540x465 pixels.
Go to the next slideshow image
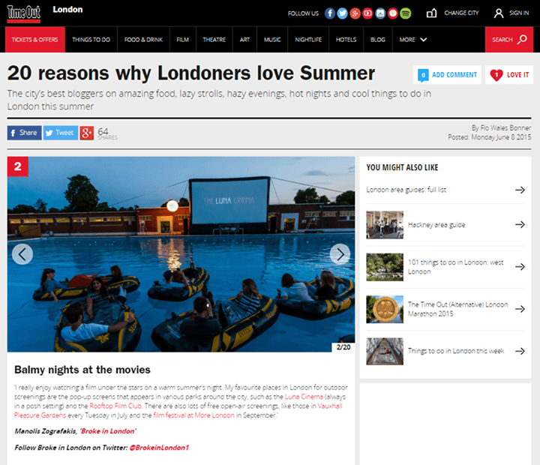340,254
